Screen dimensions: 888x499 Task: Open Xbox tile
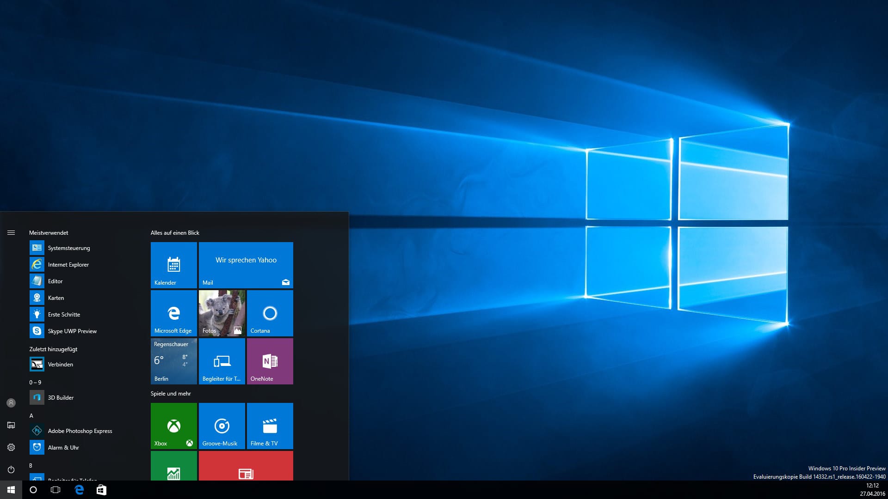point(173,425)
